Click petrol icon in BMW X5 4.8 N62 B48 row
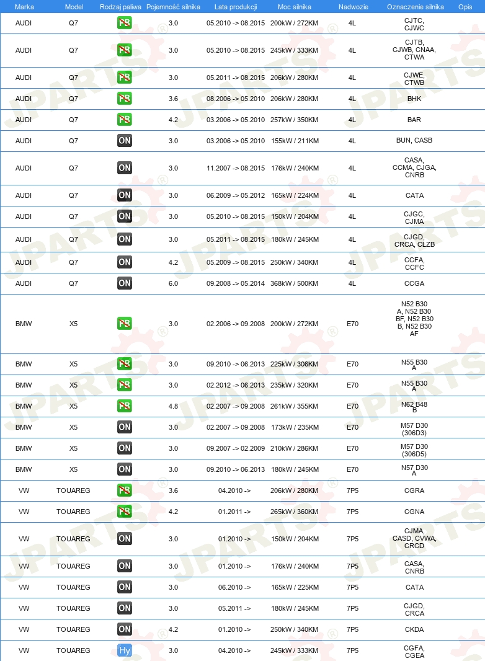Image resolution: width=485 pixels, height=661 pixels. tap(125, 406)
